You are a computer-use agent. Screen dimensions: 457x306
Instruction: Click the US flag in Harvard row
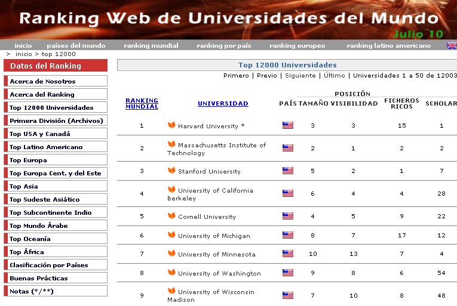pyautogui.click(x=288, y=125)
